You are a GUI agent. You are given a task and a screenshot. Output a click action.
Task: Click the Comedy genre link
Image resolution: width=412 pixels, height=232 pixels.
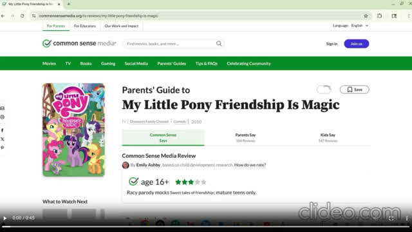(180, 122)
